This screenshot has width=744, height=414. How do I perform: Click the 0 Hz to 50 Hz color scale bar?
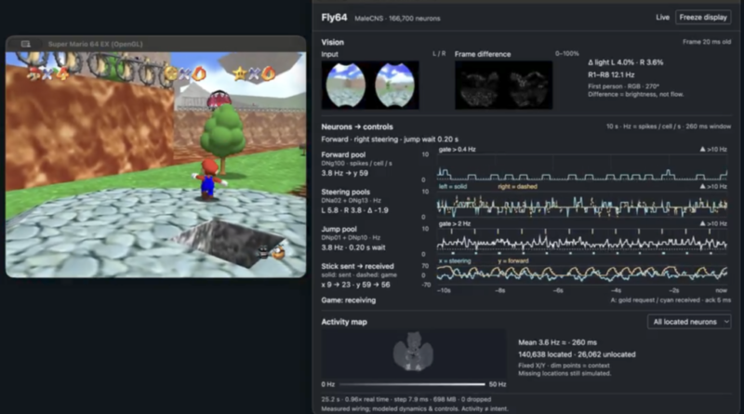(412, 384)
